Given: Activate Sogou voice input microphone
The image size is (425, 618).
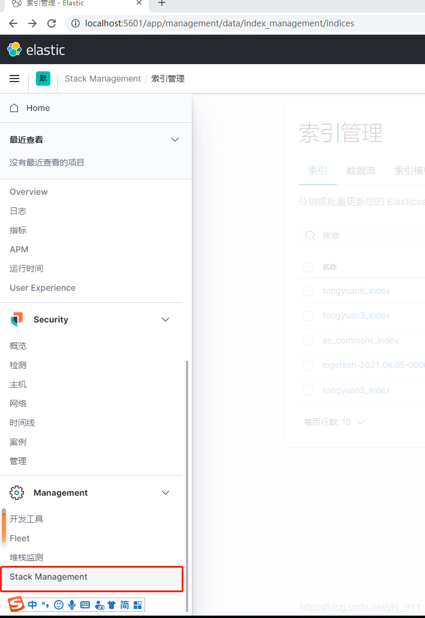Looking at the screenshot, I should (x=72, y=605).
